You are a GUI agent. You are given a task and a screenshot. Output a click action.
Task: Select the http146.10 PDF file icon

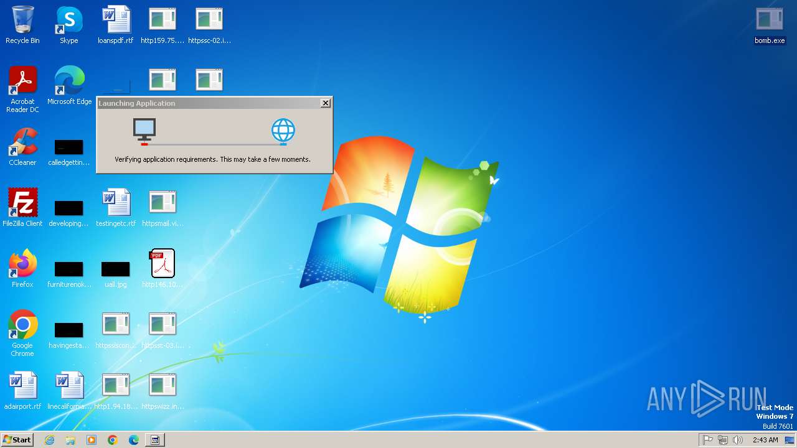tap(163, 269)
